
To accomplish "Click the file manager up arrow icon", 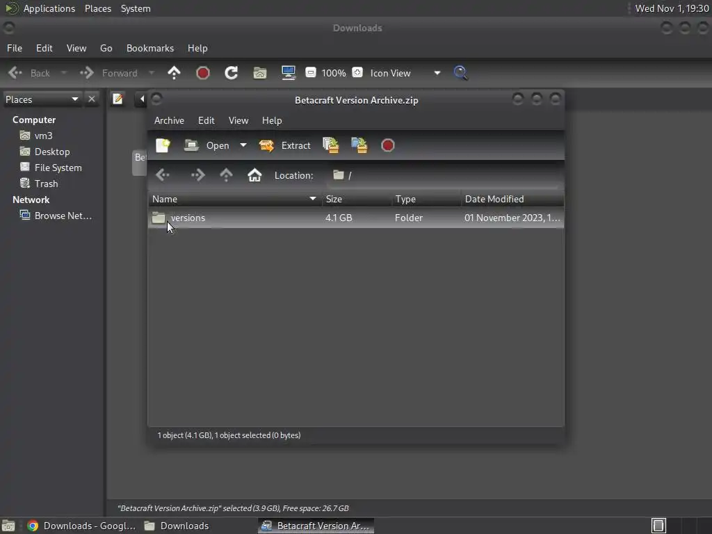I will (174, 73).
